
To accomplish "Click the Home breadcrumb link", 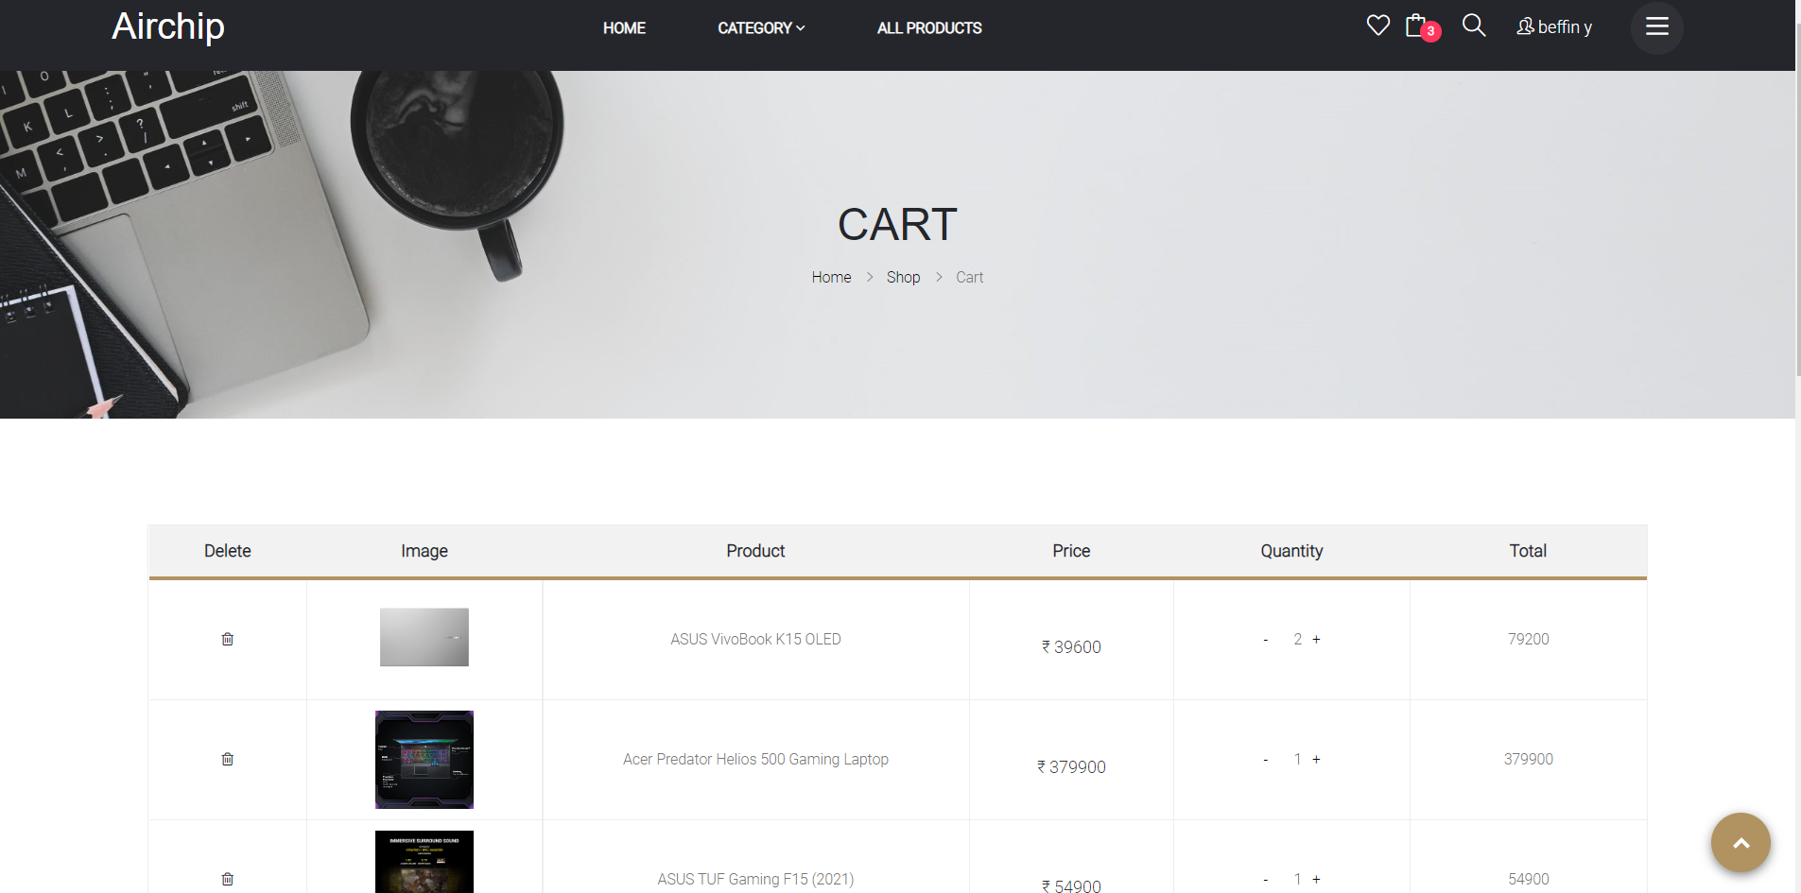I will (830, 277).
